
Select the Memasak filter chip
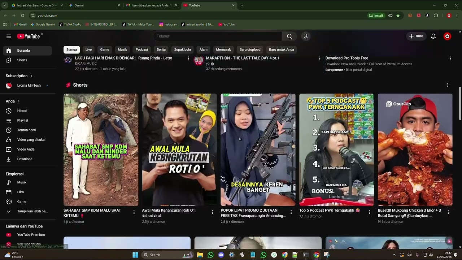tap(223, 49)
